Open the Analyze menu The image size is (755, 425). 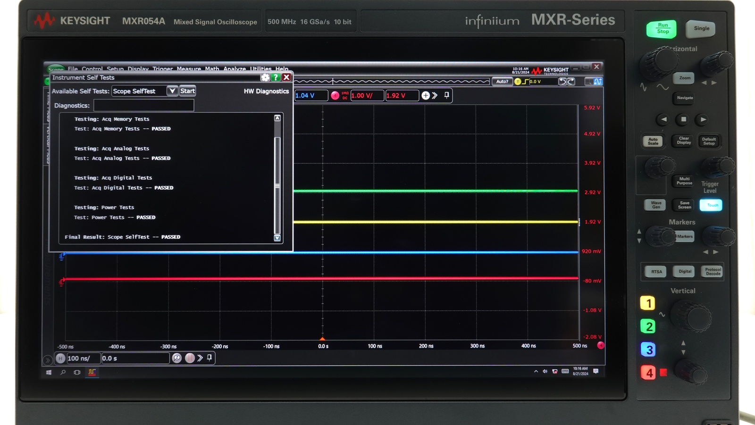coord(235,69)
